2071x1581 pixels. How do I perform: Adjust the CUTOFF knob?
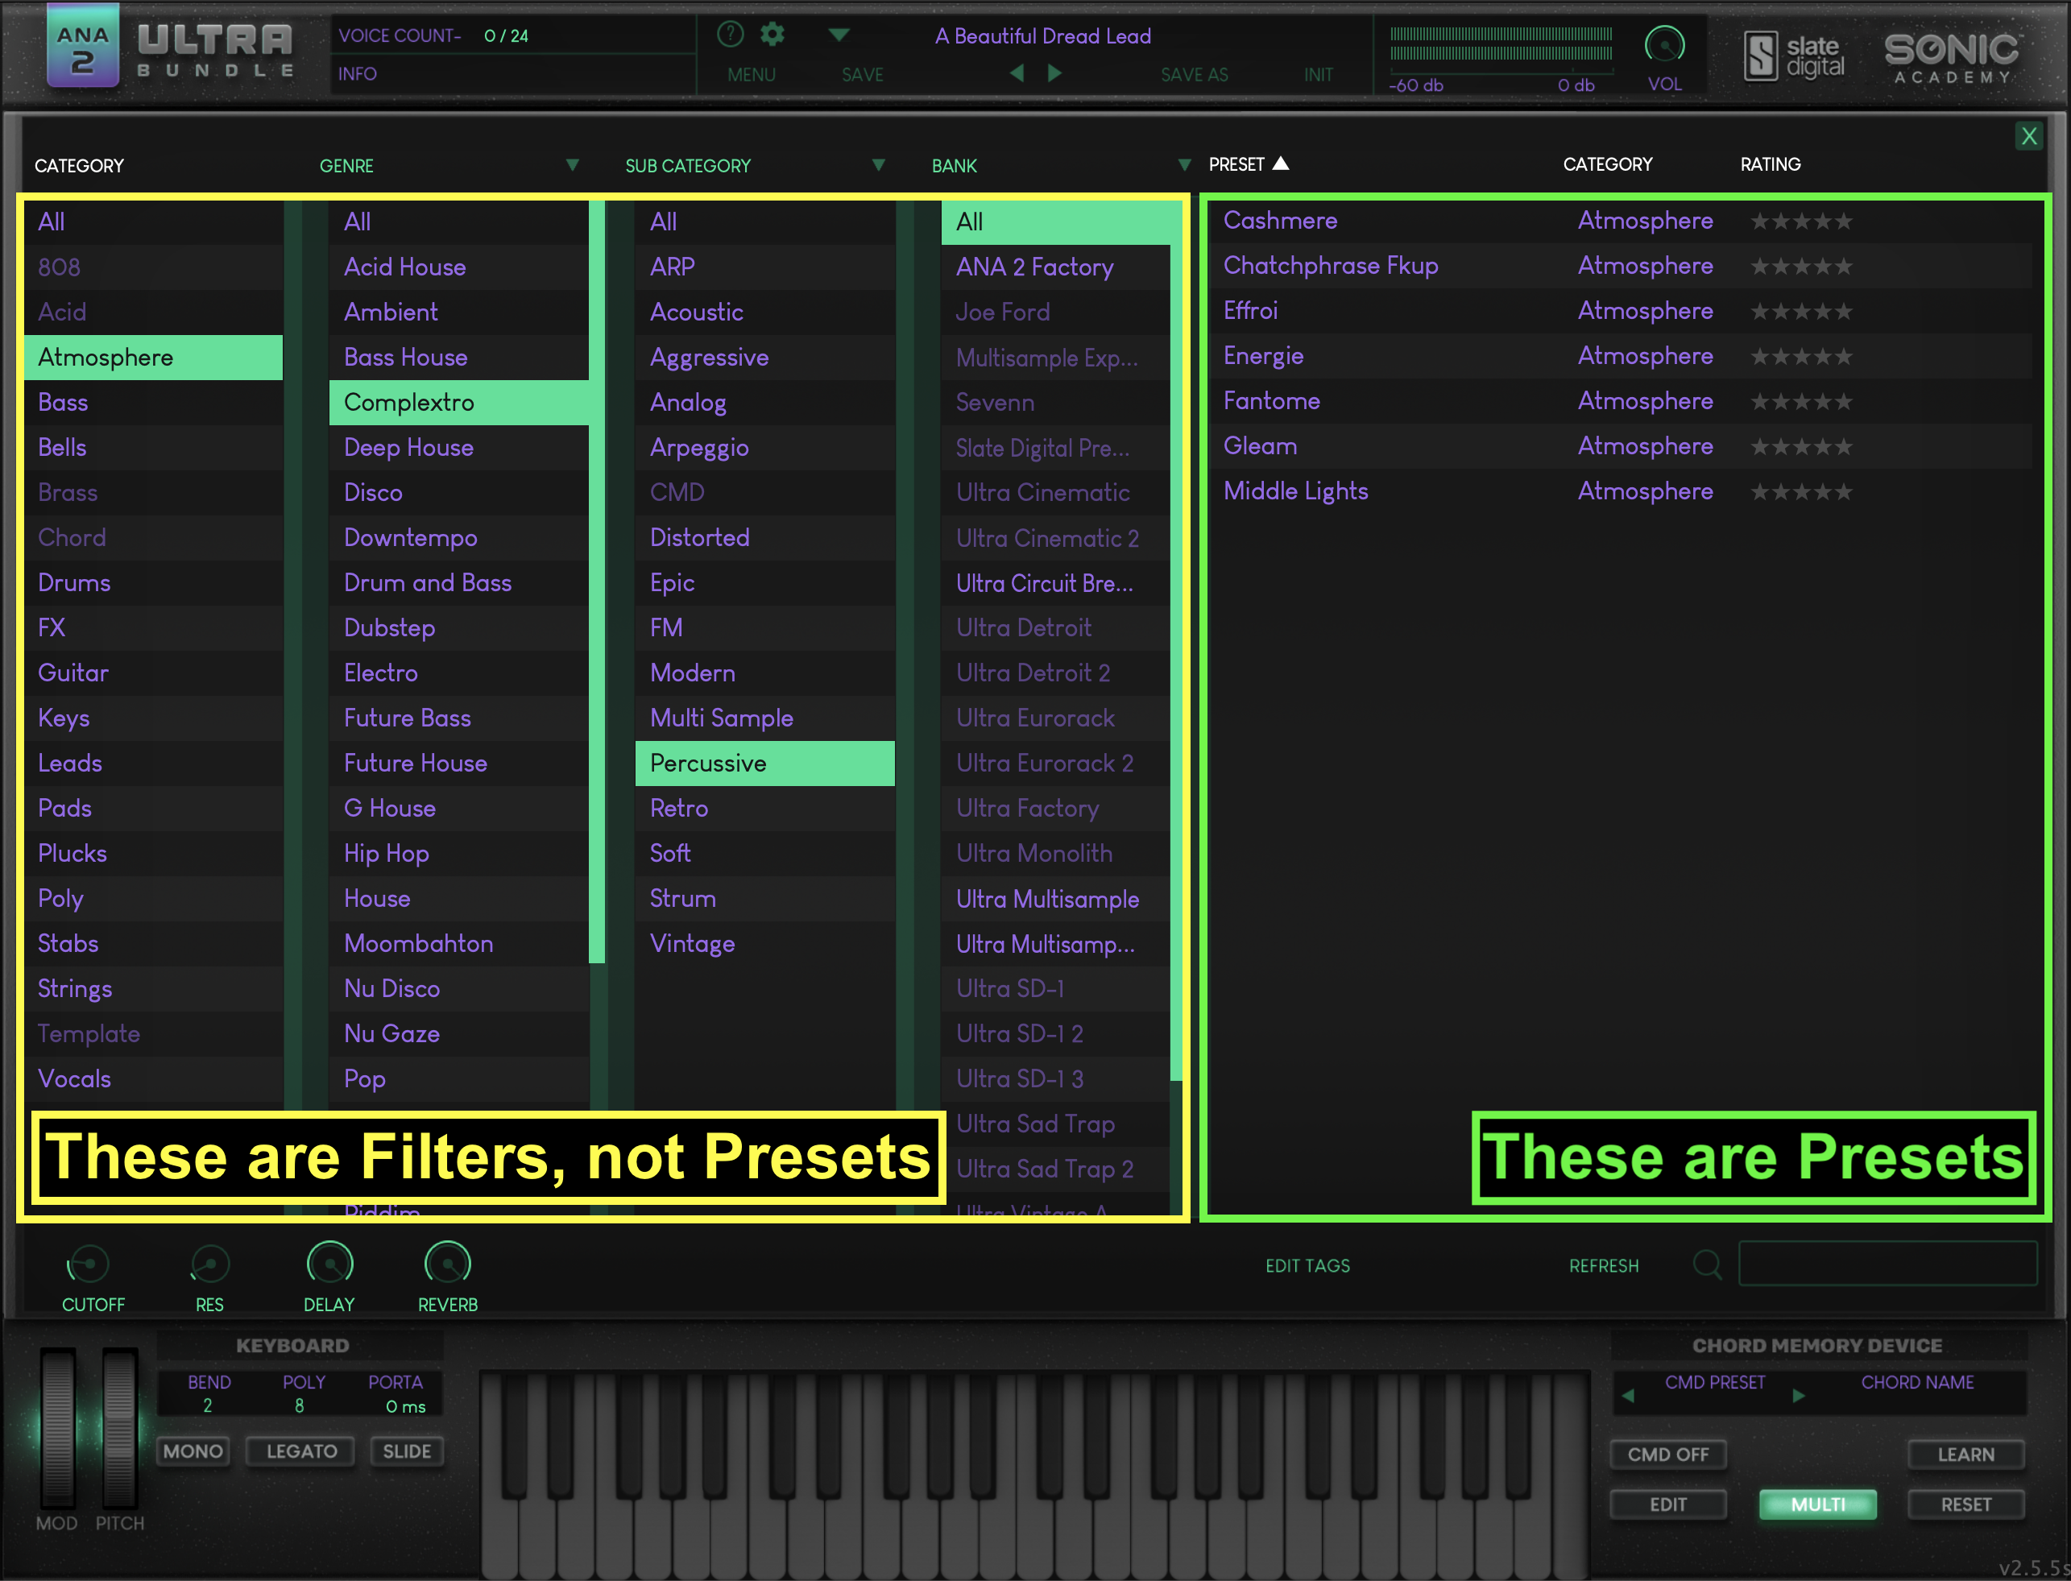point(89,1264)
